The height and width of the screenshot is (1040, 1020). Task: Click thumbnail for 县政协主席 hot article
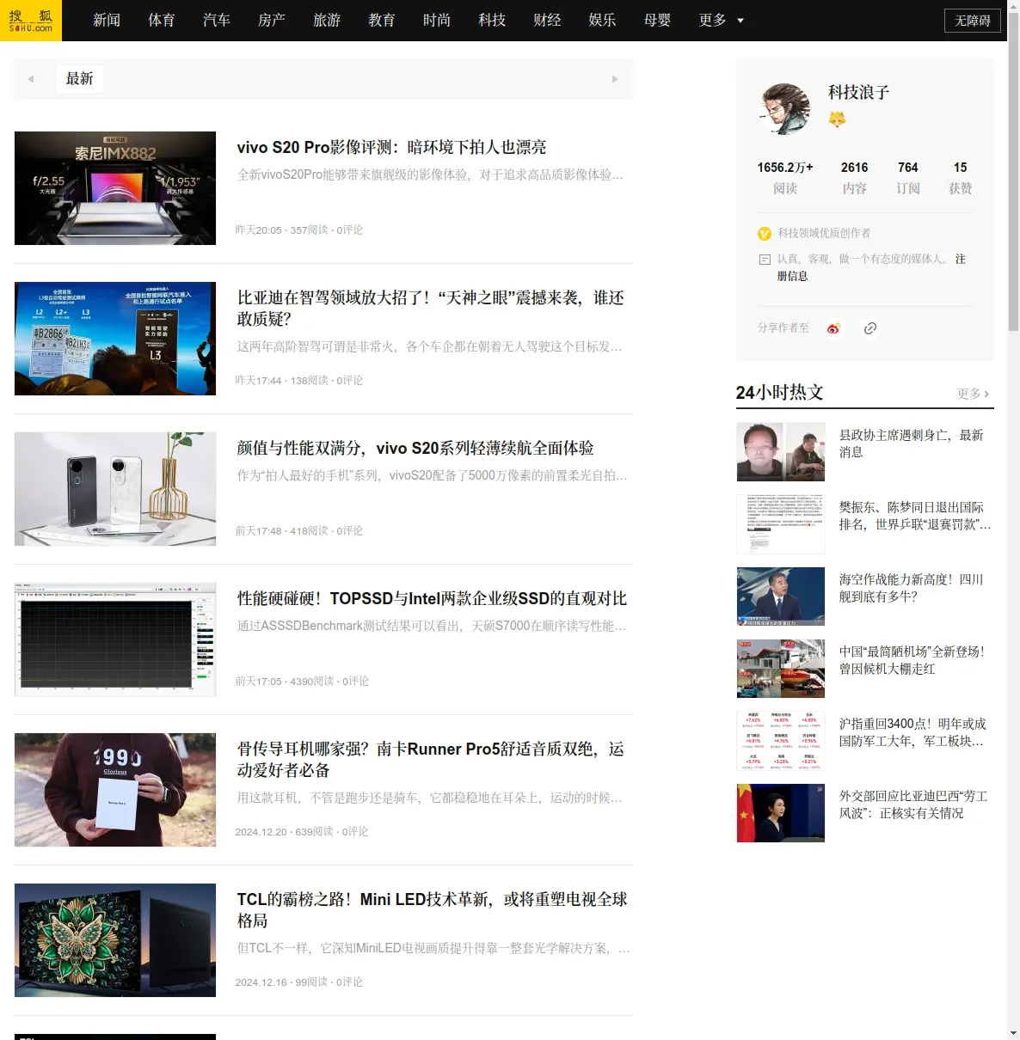(781, 452)
